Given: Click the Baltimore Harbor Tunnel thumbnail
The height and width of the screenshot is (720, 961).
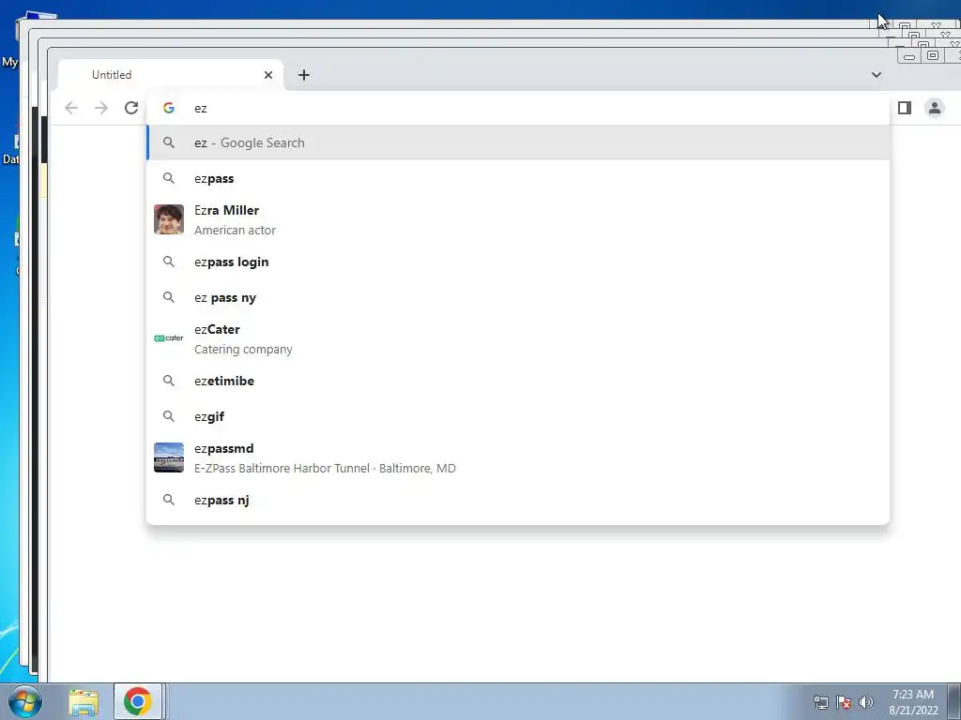Looking at the screenshot, I should tap(169, 457).
